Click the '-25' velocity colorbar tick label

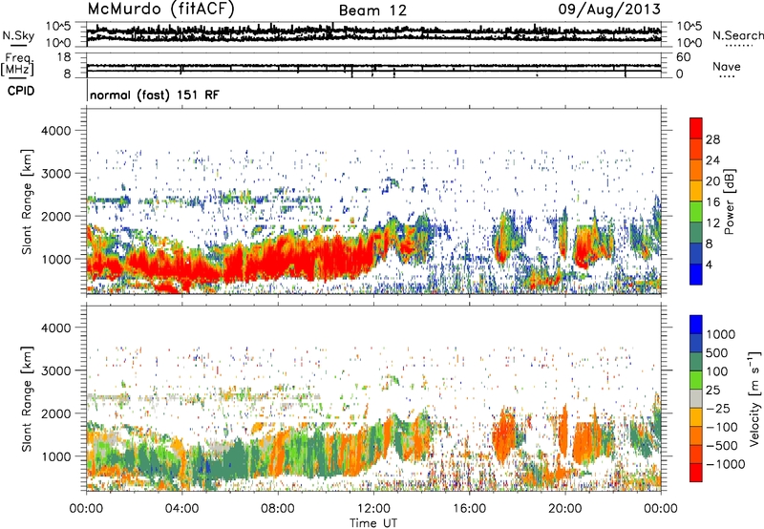(x=718, y=408)
